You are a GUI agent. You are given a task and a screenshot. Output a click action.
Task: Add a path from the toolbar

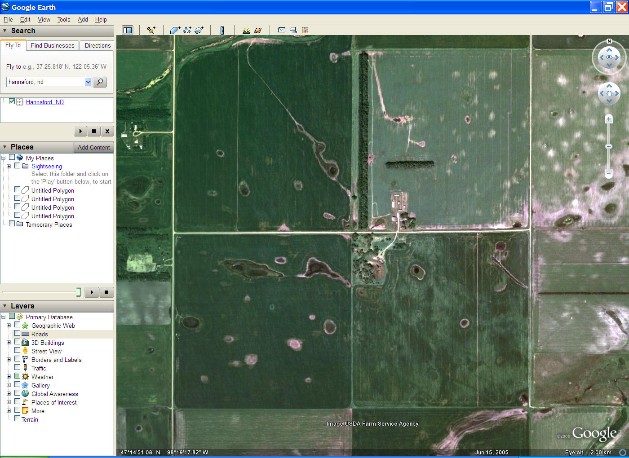187,30
